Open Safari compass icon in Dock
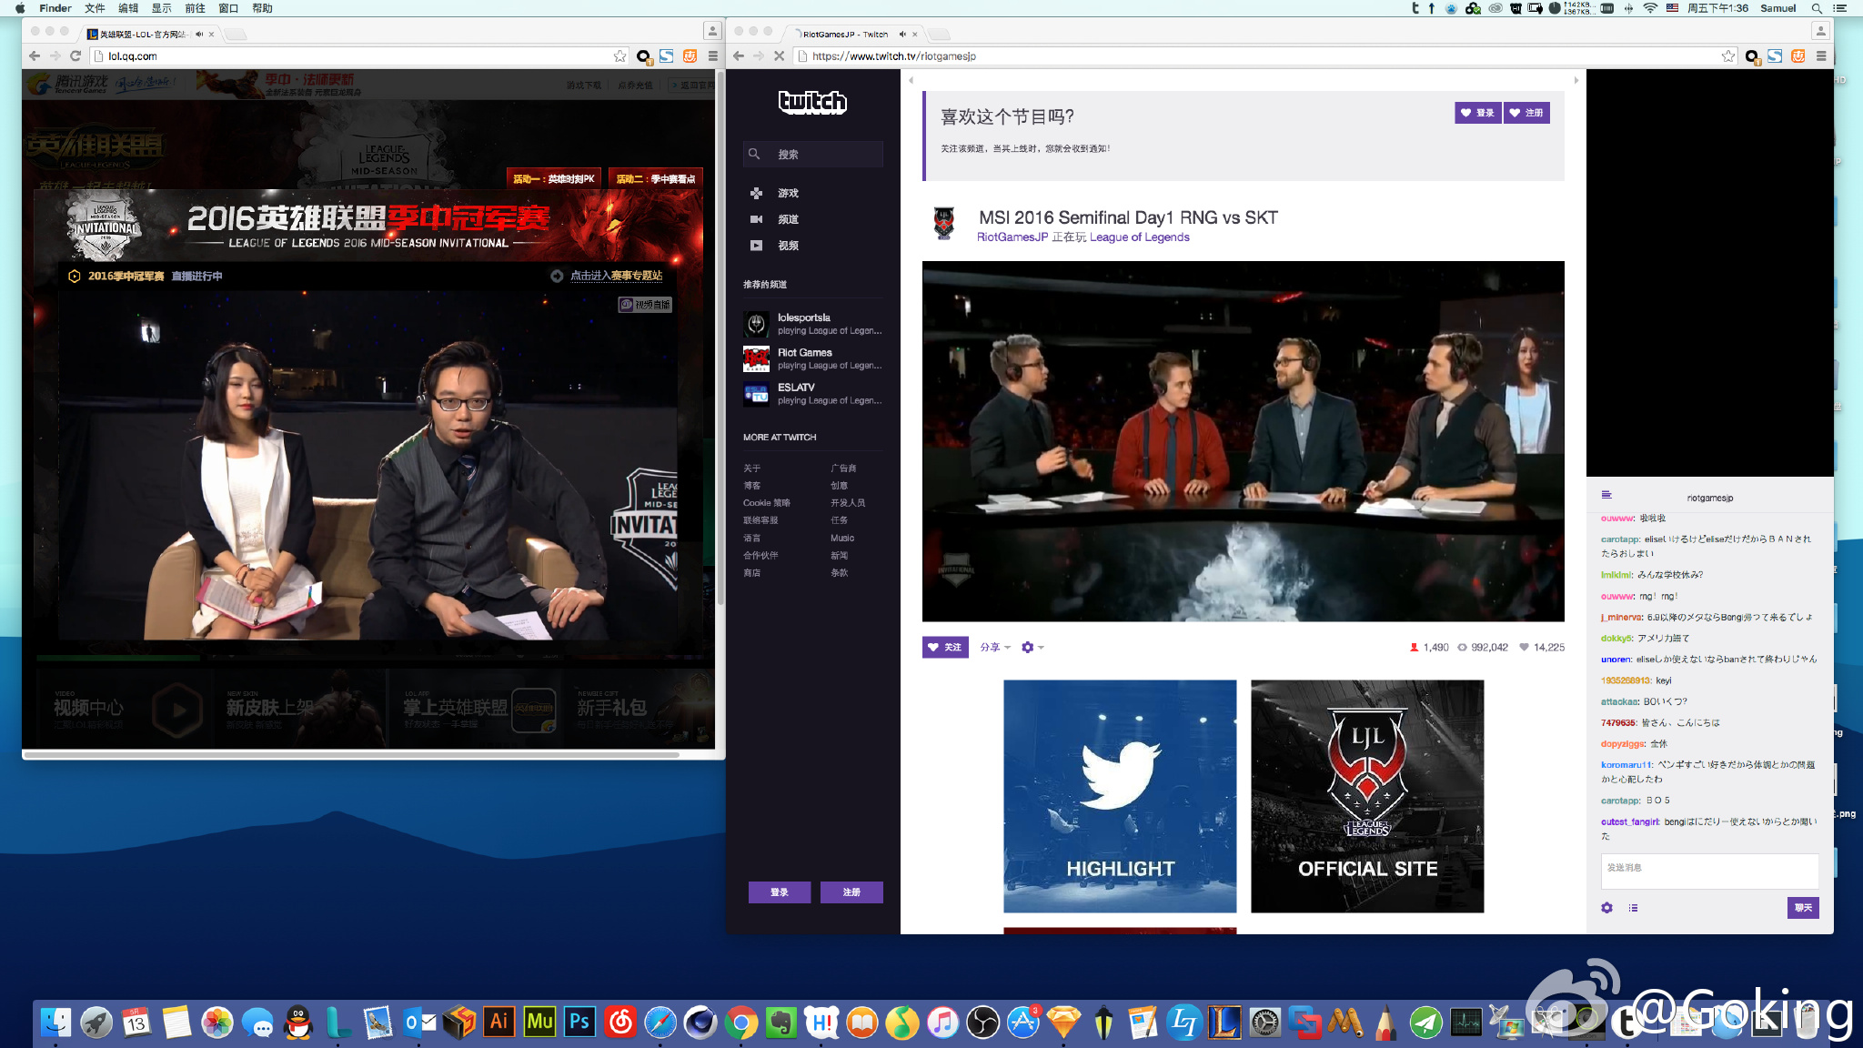Viewport: 1863px width, 1048px height. pyautogui.click(x=660, y=1023)
